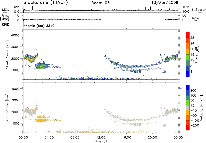Click Slant Range label of power panel
The image size is (206, 143).
tap(7, 54)
